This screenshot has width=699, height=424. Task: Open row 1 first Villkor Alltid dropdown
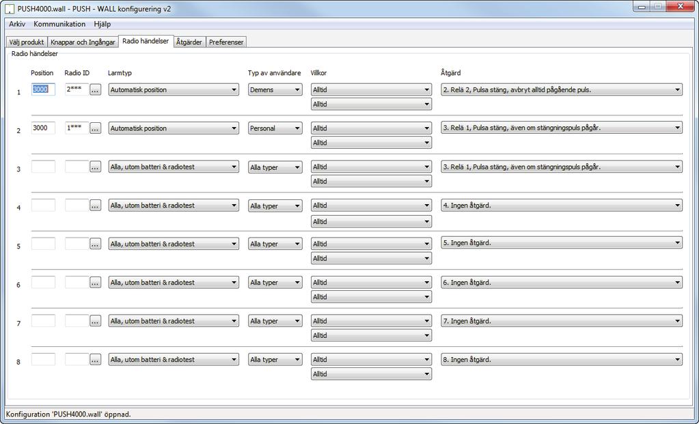point(371,89)
